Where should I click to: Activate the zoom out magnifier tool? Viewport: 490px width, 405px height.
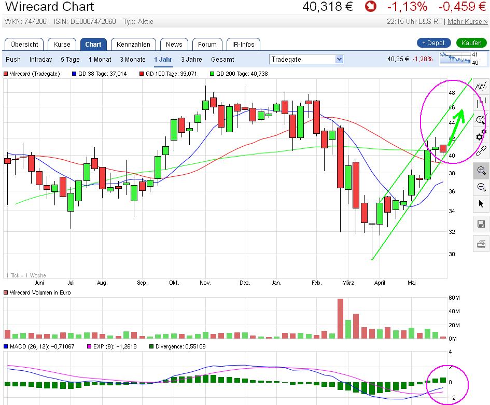481,187
